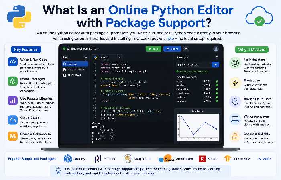Click the blue 'pip' word in subtitle
The image size is (281, 180).
click(x=171, y=38)
